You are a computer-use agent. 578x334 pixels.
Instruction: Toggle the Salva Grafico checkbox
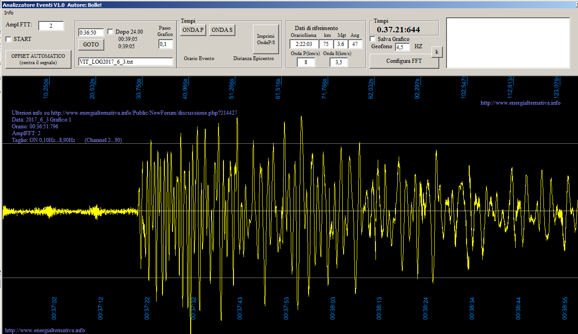tap(372, 39)
